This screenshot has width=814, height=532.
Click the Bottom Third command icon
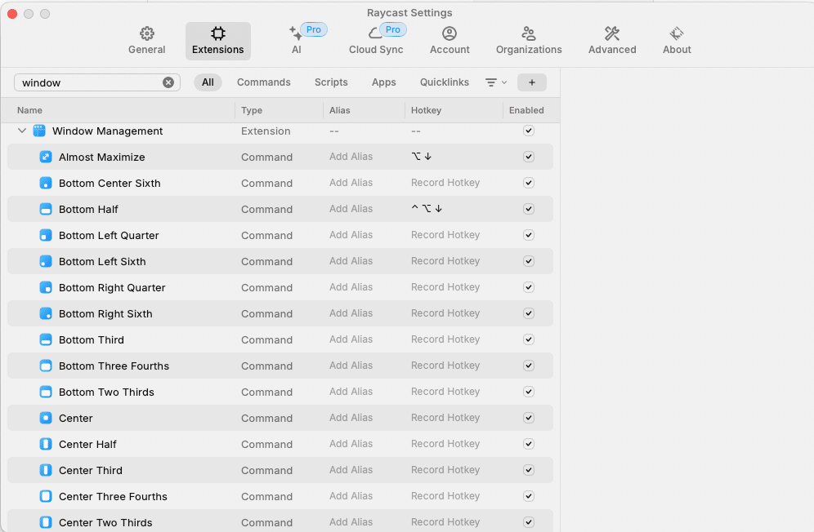click(46, 339)
